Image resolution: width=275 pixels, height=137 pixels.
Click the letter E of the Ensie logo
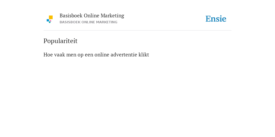coord(208,19)
